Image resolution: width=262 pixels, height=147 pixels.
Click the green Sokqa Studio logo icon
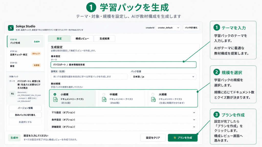tap(11, 28)
